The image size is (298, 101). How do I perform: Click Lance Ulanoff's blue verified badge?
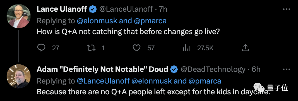click(x=93, y=9)
